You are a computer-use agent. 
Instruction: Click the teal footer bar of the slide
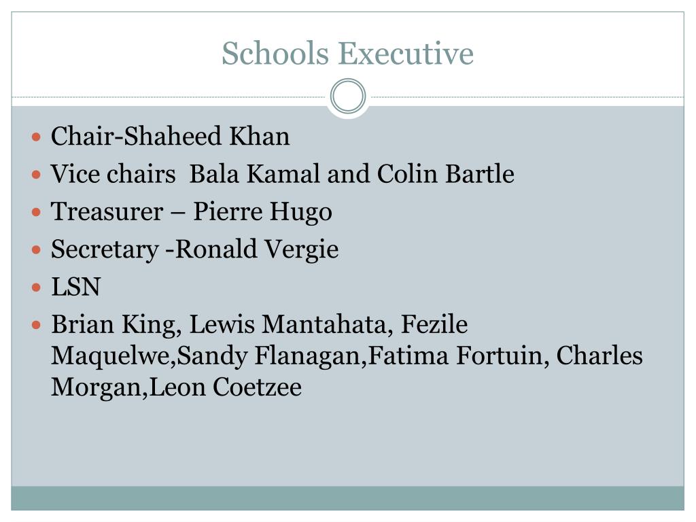347,498
